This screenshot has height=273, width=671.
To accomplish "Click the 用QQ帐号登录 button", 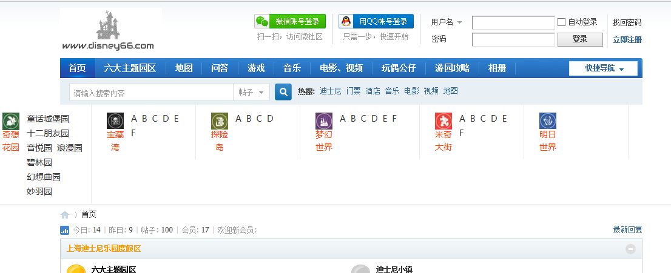I will point(376,21).
